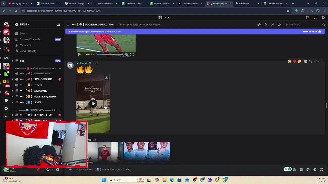The width and height of the screenshot is (328, 184).
Task: Open Discover servers compass icon
Action: pos(6,108)
